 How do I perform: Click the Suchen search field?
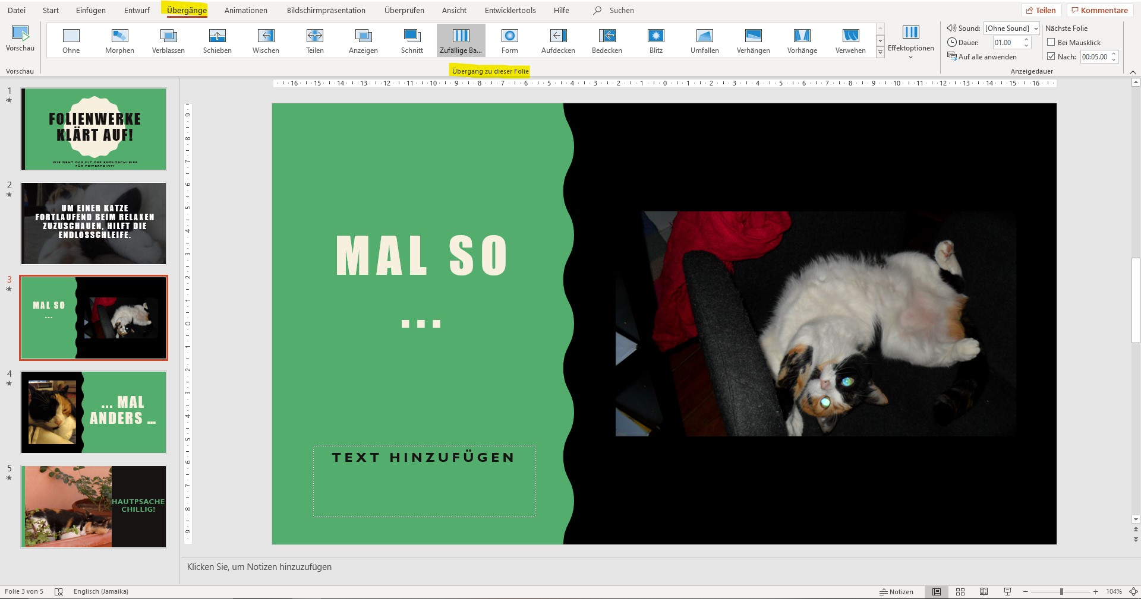click(x=622, y=10)
